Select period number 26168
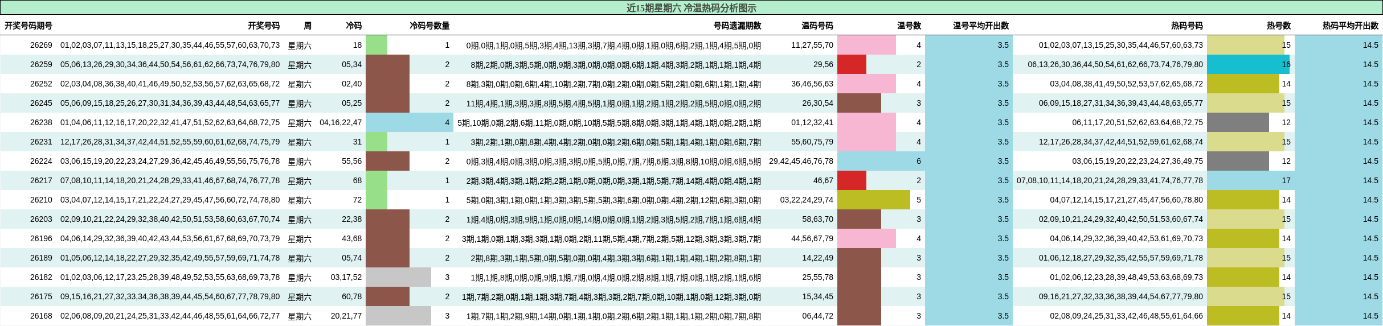Screen dimensions: 1383x326 pyautogui.click(x=41, y=316)
